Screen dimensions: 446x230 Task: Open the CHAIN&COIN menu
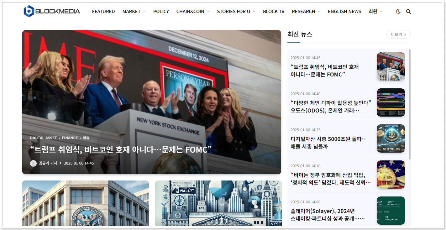click(x=190, y=11)
